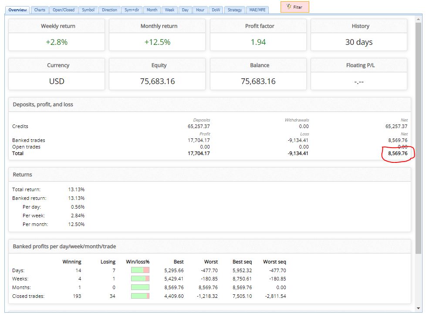Screen dimensions: 433x317
Task: Open the Hour tab
Action: point(200,10)
